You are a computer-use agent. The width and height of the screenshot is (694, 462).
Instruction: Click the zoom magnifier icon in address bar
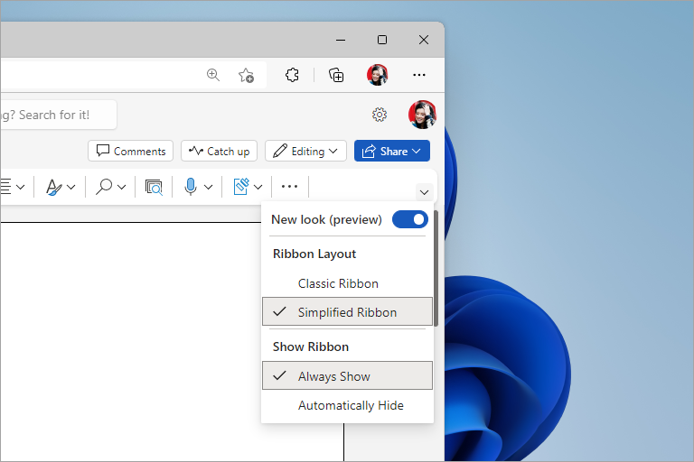pyautogui.click(x=213, y=75)
